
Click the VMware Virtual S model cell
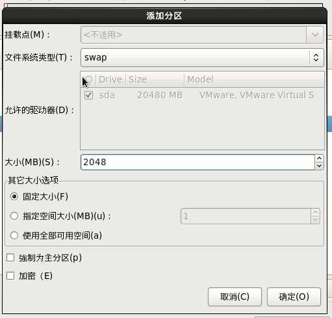click(x=257, y=95)
